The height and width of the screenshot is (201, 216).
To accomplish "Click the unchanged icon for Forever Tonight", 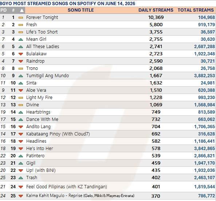I will 21,17.
